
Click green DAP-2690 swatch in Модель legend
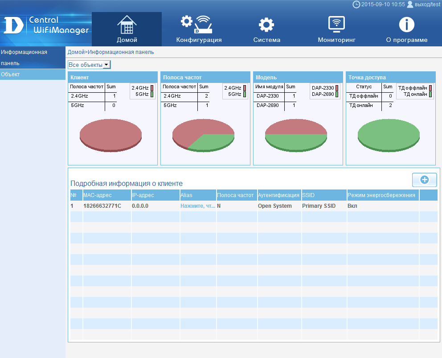[337, 95]
